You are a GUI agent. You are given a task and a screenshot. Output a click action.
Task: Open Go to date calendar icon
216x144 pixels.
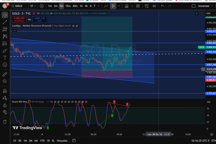pos(74,141)
